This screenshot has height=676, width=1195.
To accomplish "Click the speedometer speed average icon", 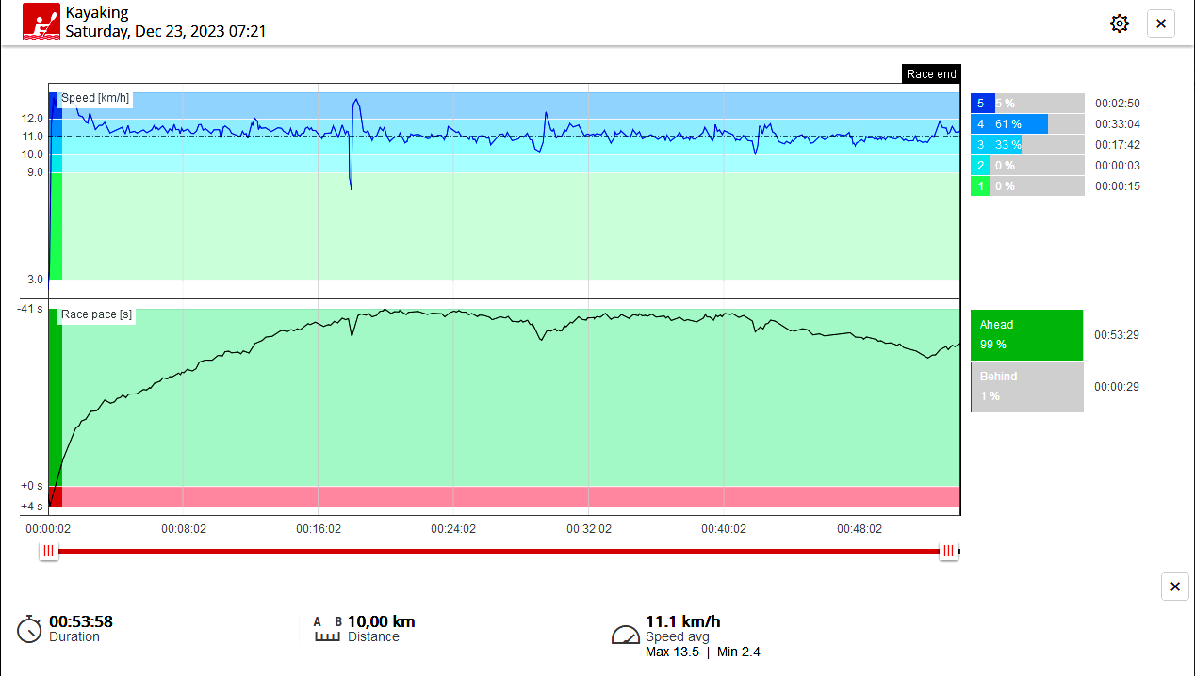I will coord(626,635).
